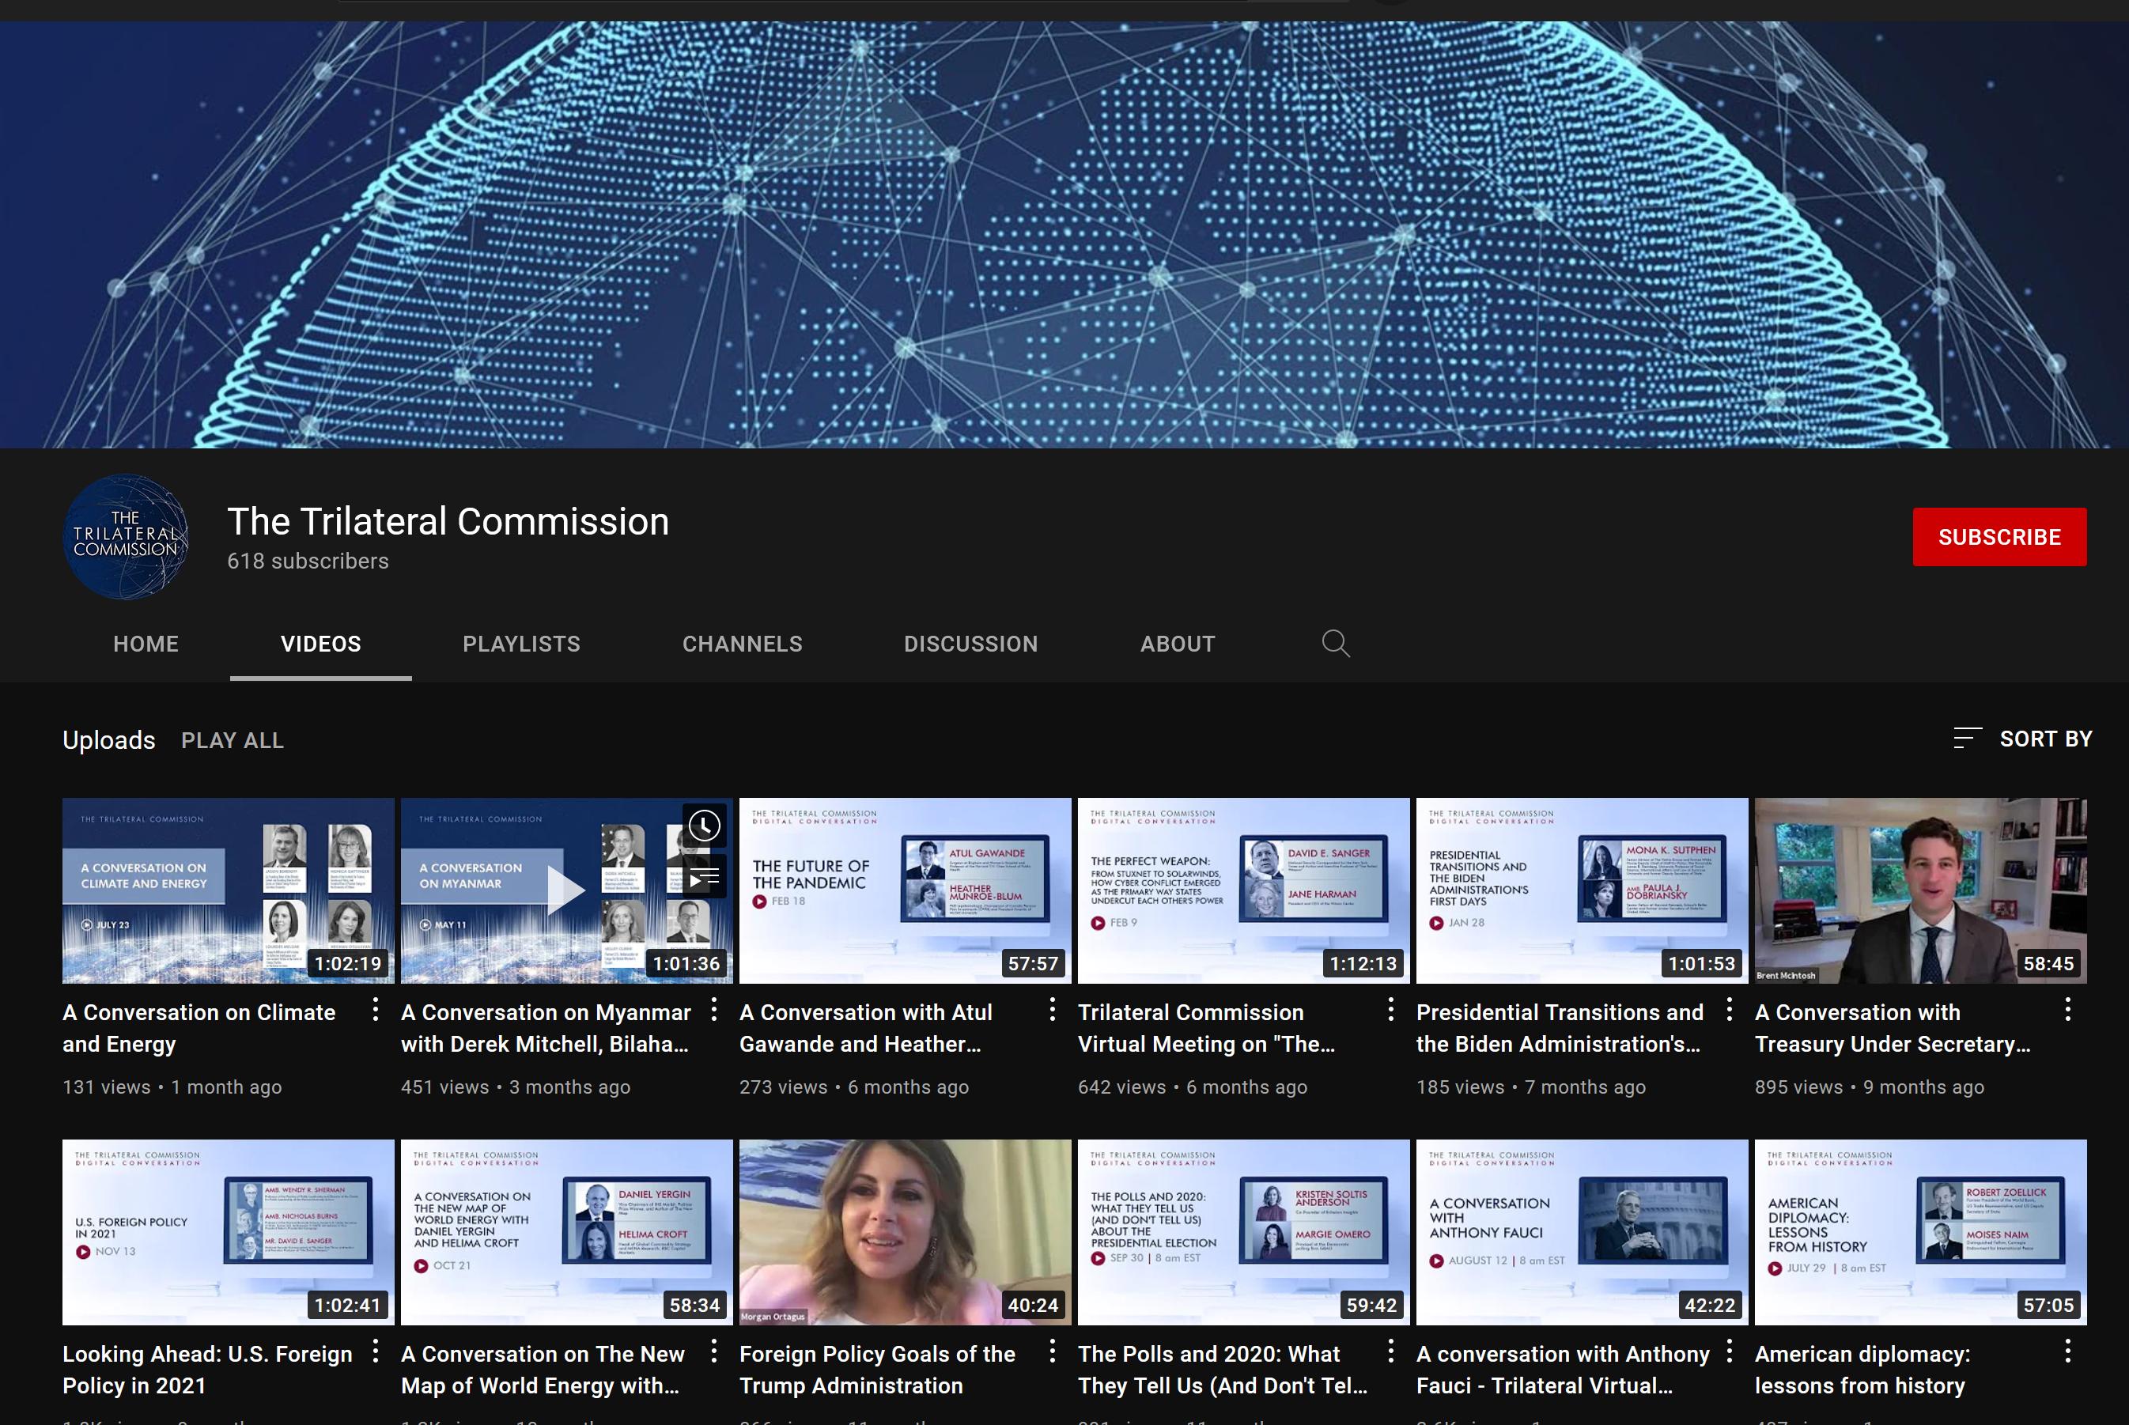Open three-dot menu for American diplomacy video

(x=2067, y=1351)
